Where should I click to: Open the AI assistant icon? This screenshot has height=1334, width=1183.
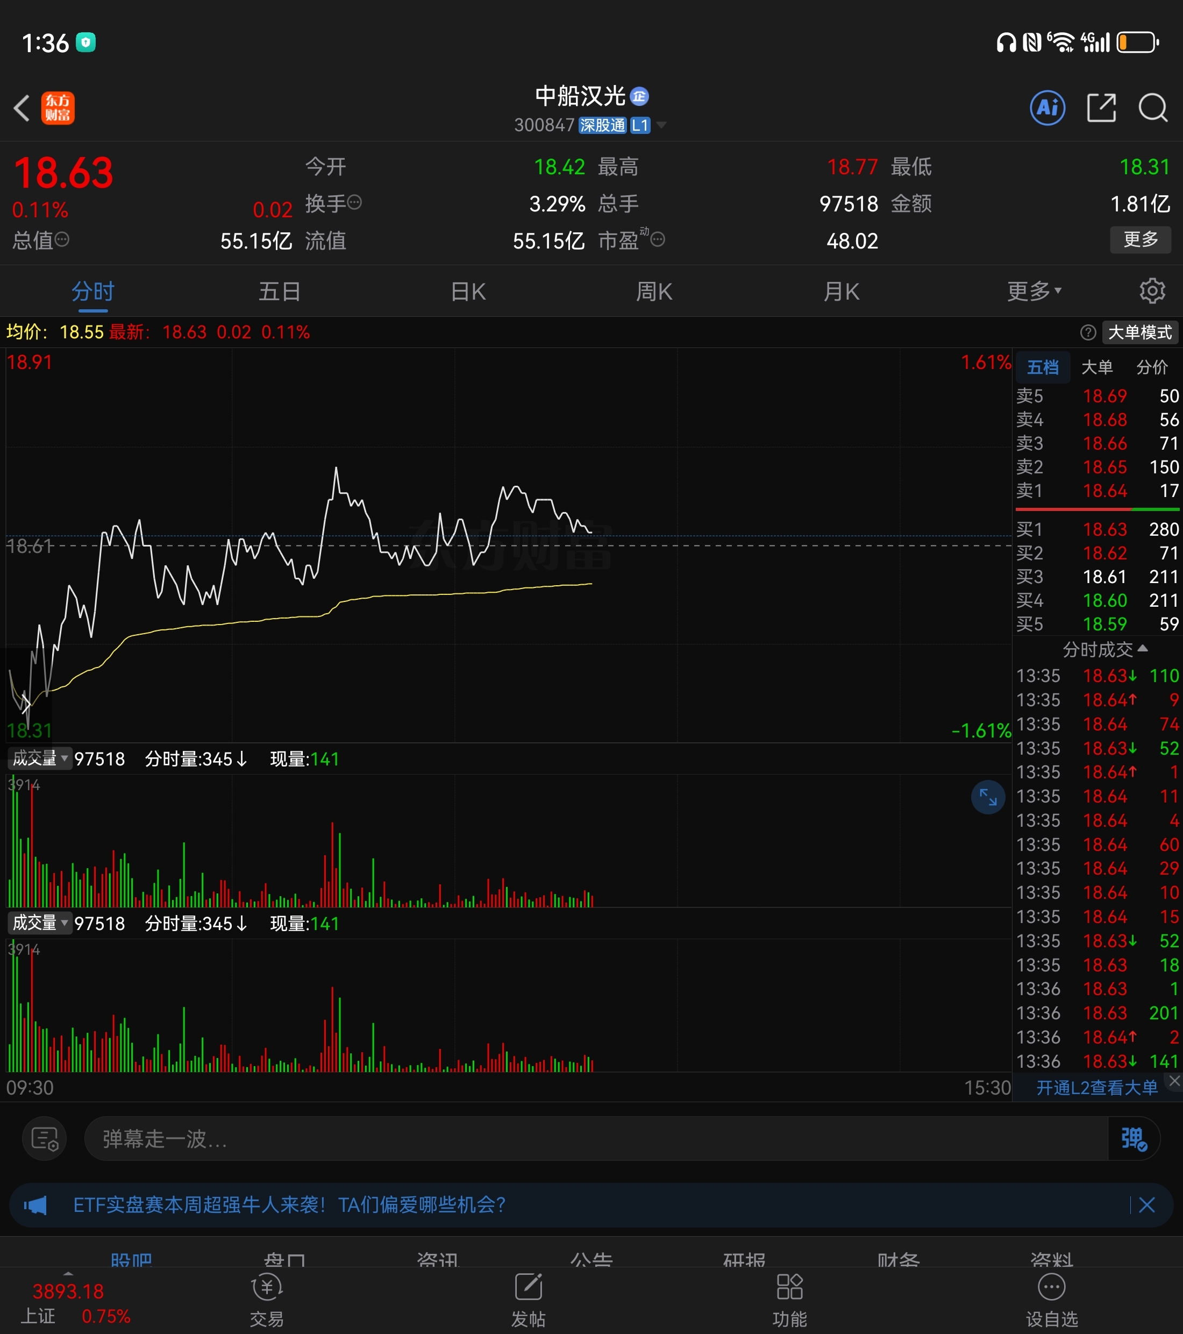point(1047,108)
